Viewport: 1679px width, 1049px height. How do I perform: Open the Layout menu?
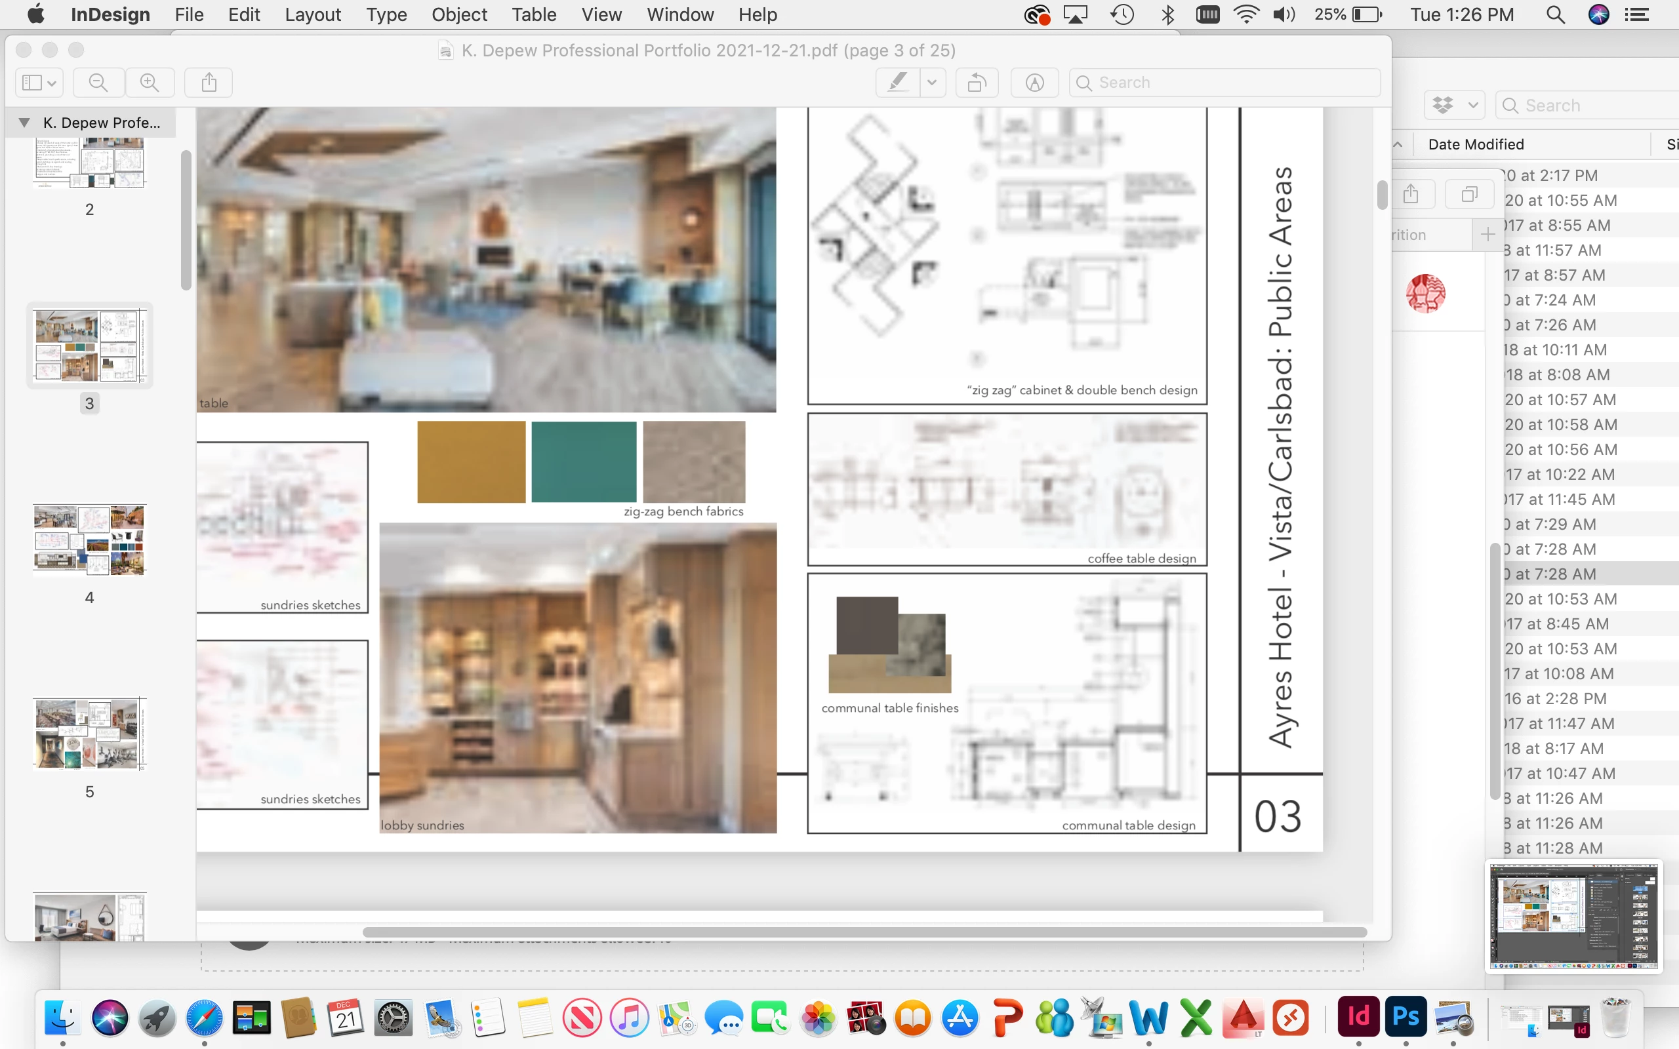tap(312, 14)
